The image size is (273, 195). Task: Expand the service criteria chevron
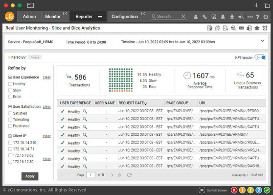click(x=262, y=41)
